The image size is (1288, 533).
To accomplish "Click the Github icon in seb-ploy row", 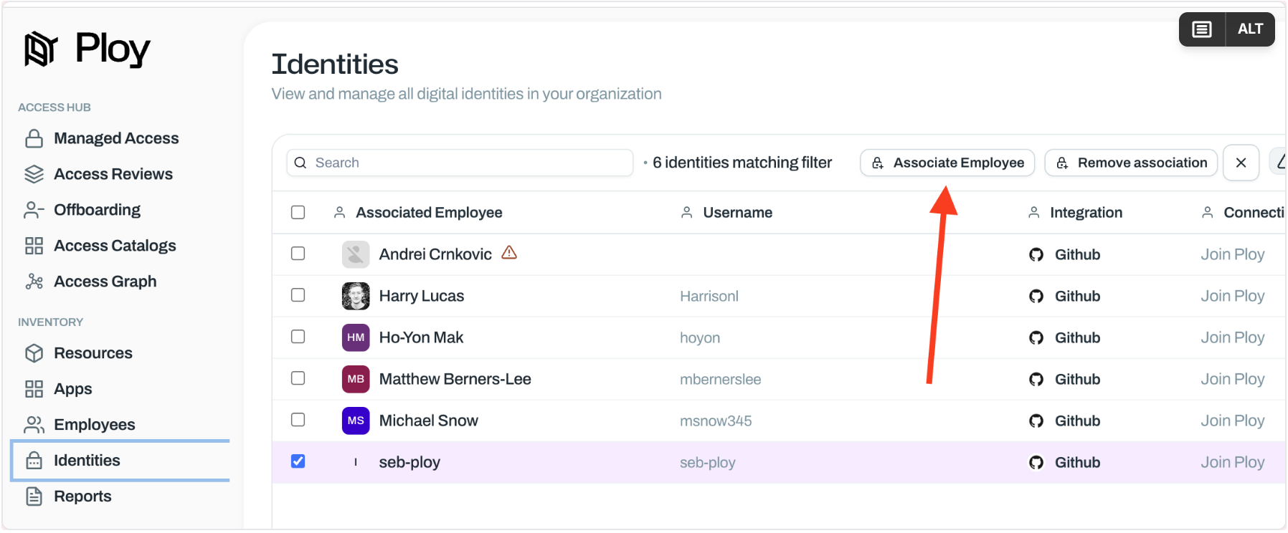I will pos(1036,463).
